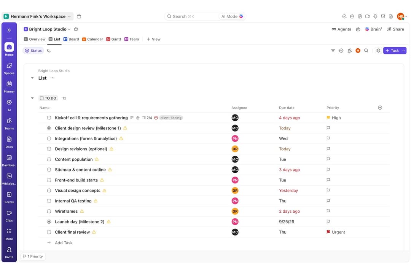The height and width of the screenshot is (274, 411).
Task: Open the Status group-by selector
Action: (33, 51)
